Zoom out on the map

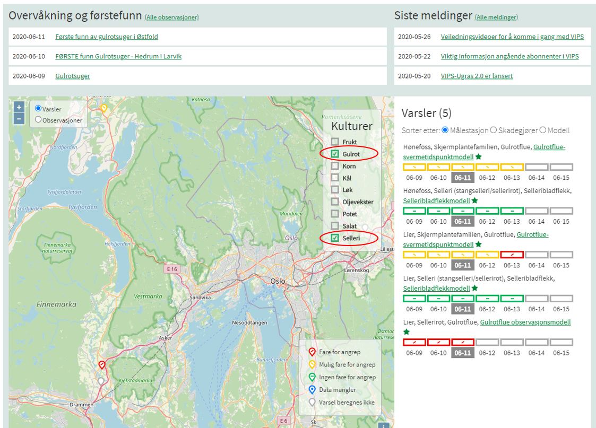click(x=19, y=118)
